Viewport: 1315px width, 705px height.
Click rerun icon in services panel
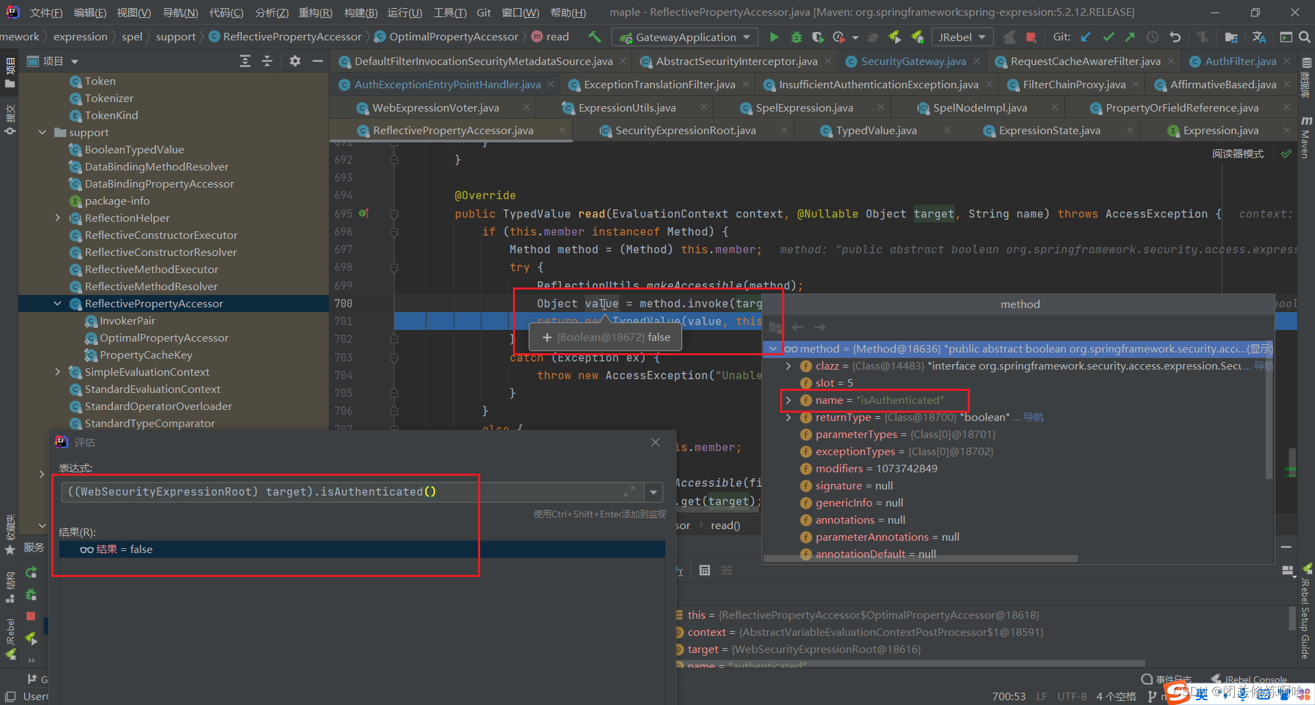[31, 572]
